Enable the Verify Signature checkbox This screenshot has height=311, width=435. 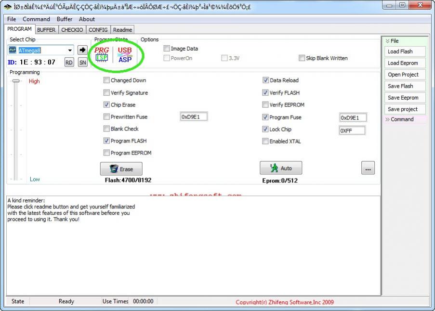pos(107,93)
